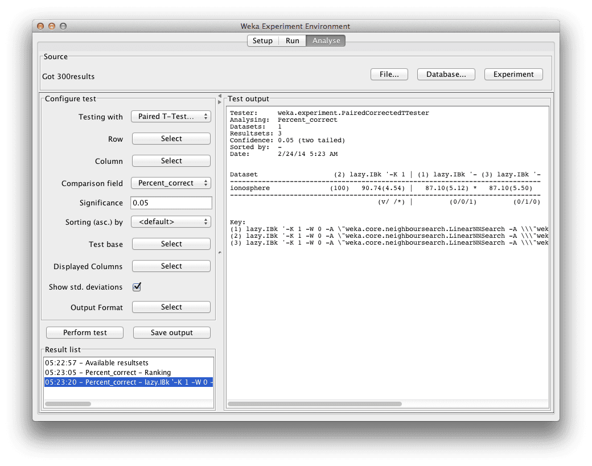Screen dimensions: 592x466
Task: Click the window zoom button
Action: pos(63,26)
